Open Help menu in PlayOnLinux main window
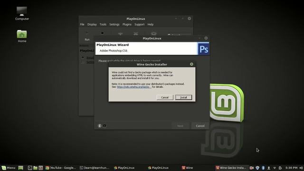The width and height of the screenshot is (304, 171). pyautogui.click(x=151, y=24)
